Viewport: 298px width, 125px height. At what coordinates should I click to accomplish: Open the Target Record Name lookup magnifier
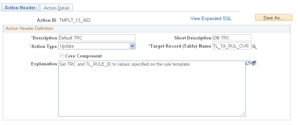point(254,47)
